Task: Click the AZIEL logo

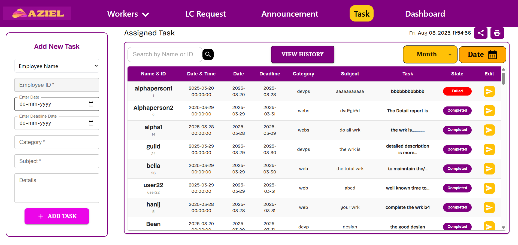Action: [37, 13]
